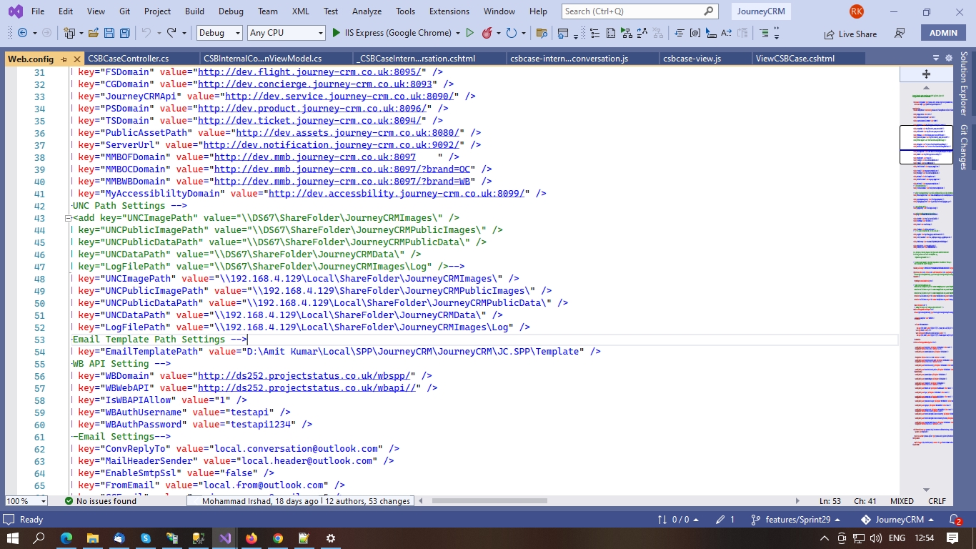Click the ADMIN account button
976x549 pixels.
tap(943, 33)
